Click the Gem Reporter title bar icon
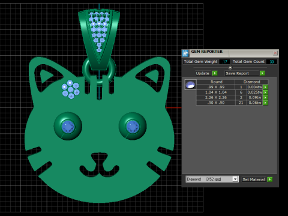The image size is (288, 216). click(x=185, y=53)
